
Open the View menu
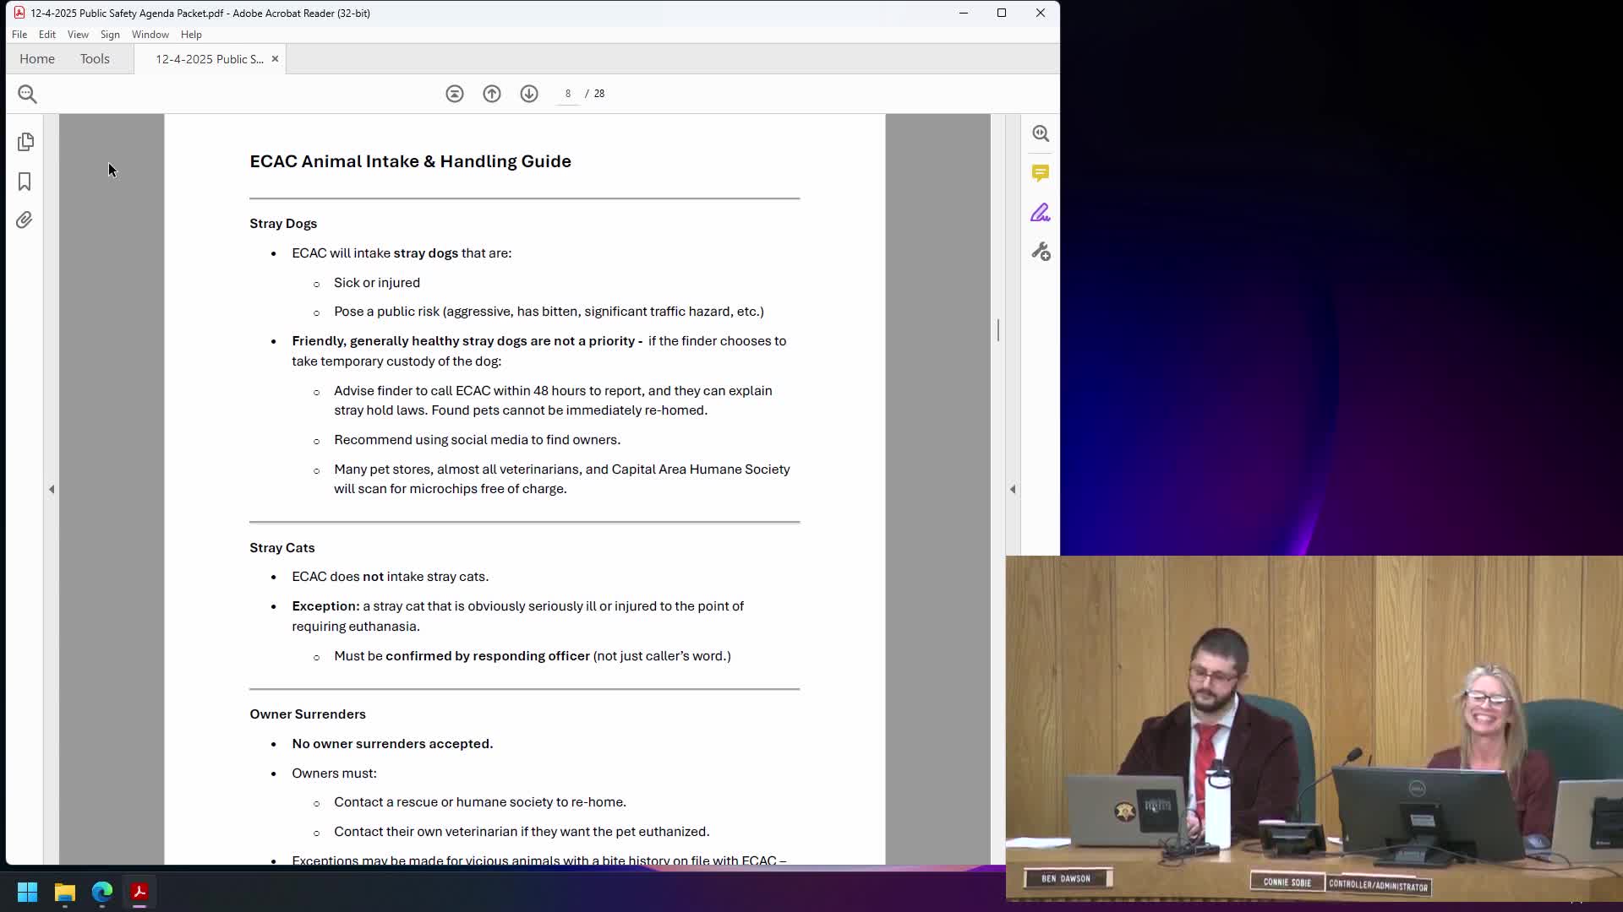[x=78, y=35]
